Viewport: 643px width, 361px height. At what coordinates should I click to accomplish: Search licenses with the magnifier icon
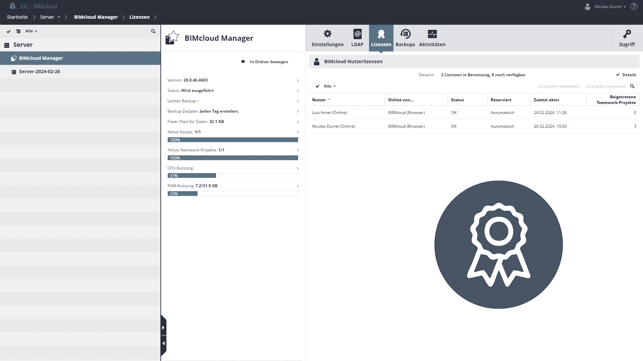[x=632, y=86]
